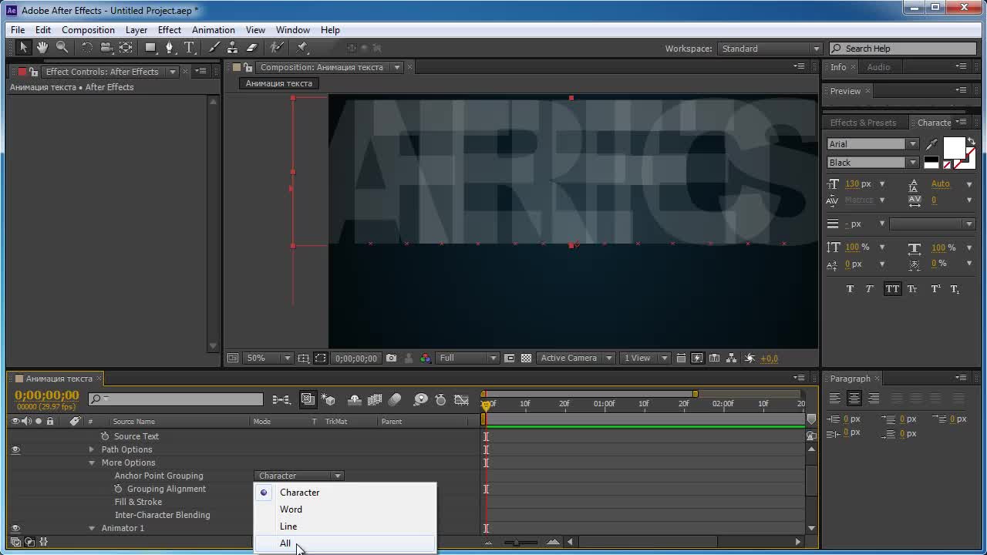Screen dimensions: 987x555
Task: Select the Pan Behind tool
Action: point(126,48)
